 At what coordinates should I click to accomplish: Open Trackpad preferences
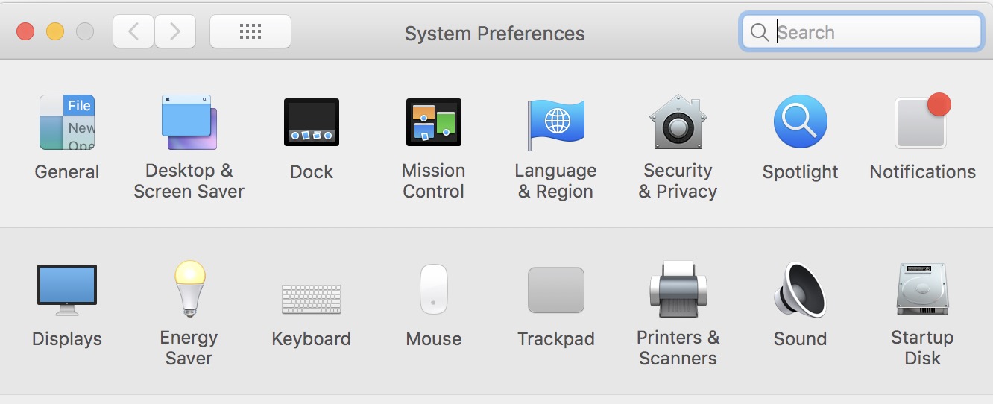pos(556,290)
